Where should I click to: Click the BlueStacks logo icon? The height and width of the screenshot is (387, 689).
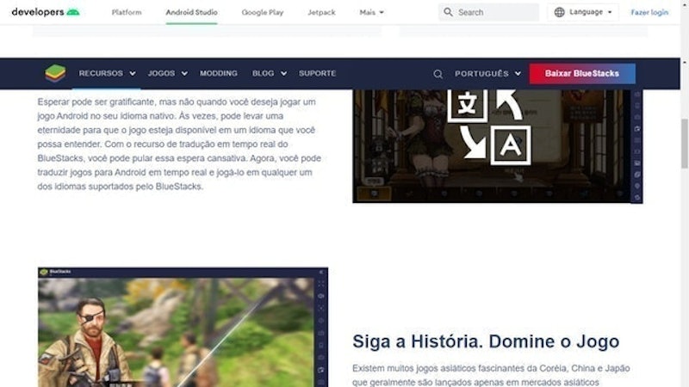point(55,73)
